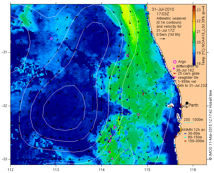Screen dimensions: 214x173
Task: Click the color bar tick label 21
Action: pos(199,32)
